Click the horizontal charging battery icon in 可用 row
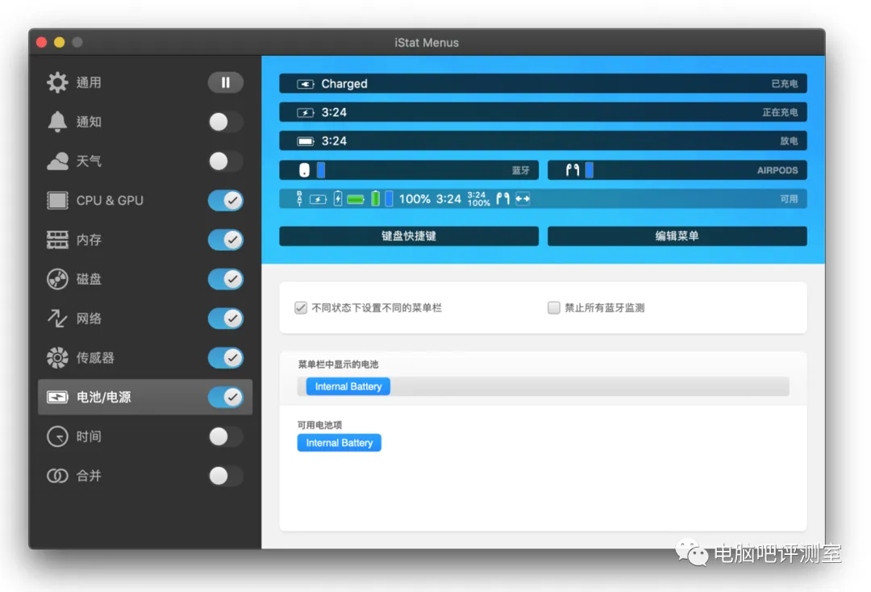 point(318,199)
